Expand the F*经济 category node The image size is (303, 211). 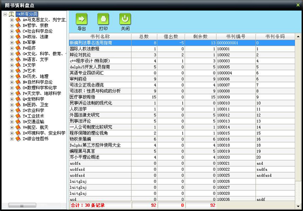11,48
